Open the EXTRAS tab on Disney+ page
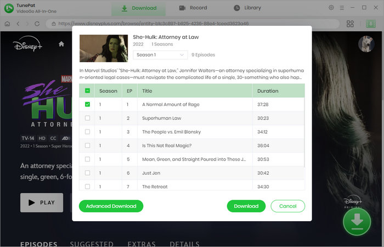The width and height of the screenshot is (384, 247). [x=142, y=244]
